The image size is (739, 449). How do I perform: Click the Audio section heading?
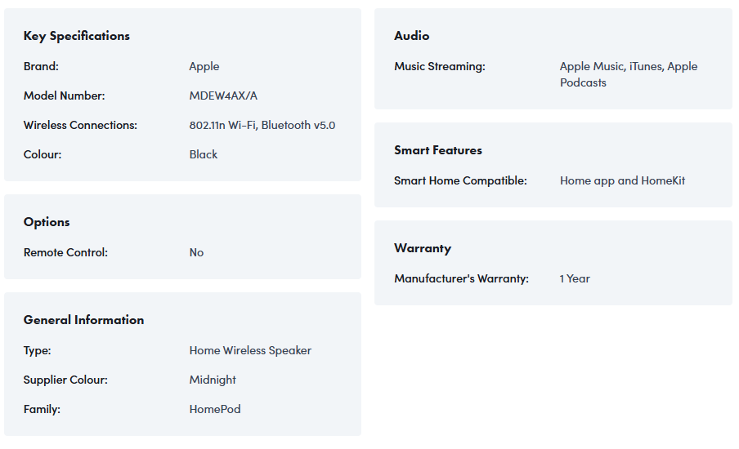tap(411, 36)
